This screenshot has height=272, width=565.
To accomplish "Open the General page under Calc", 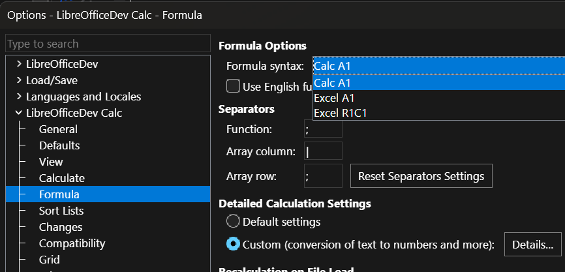I will pyautogui.click(x=58, y=129).
